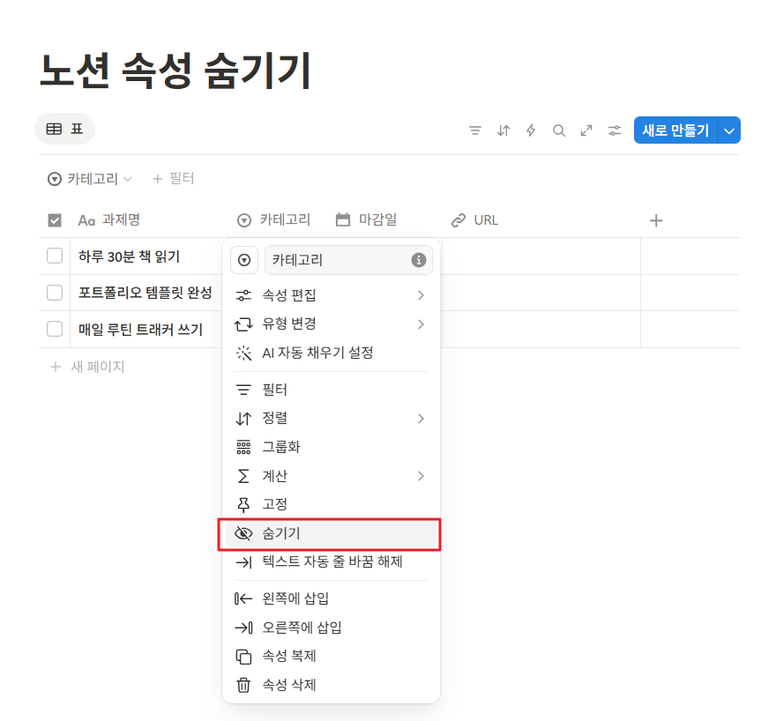This screenshot has width=776, height=721.
Task: Check the 포트폴리오 템플릿 완성 checkbox
Action: tap(54, 294)
